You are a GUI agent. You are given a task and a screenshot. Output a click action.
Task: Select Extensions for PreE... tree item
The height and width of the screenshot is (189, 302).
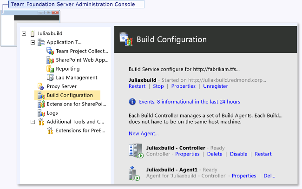(x=80, y=130)
